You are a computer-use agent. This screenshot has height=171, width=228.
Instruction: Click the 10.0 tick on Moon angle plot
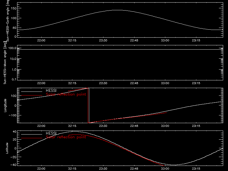click(13, 59)
